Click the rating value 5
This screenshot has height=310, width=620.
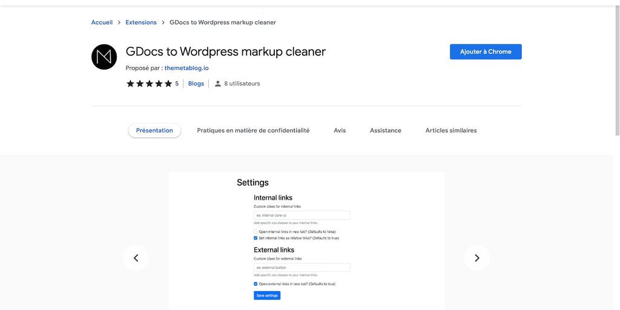point(177,84)
